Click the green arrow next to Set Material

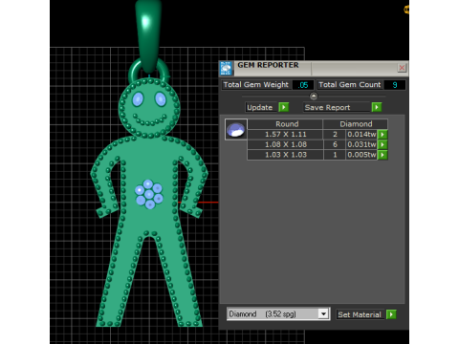point(391,314)
